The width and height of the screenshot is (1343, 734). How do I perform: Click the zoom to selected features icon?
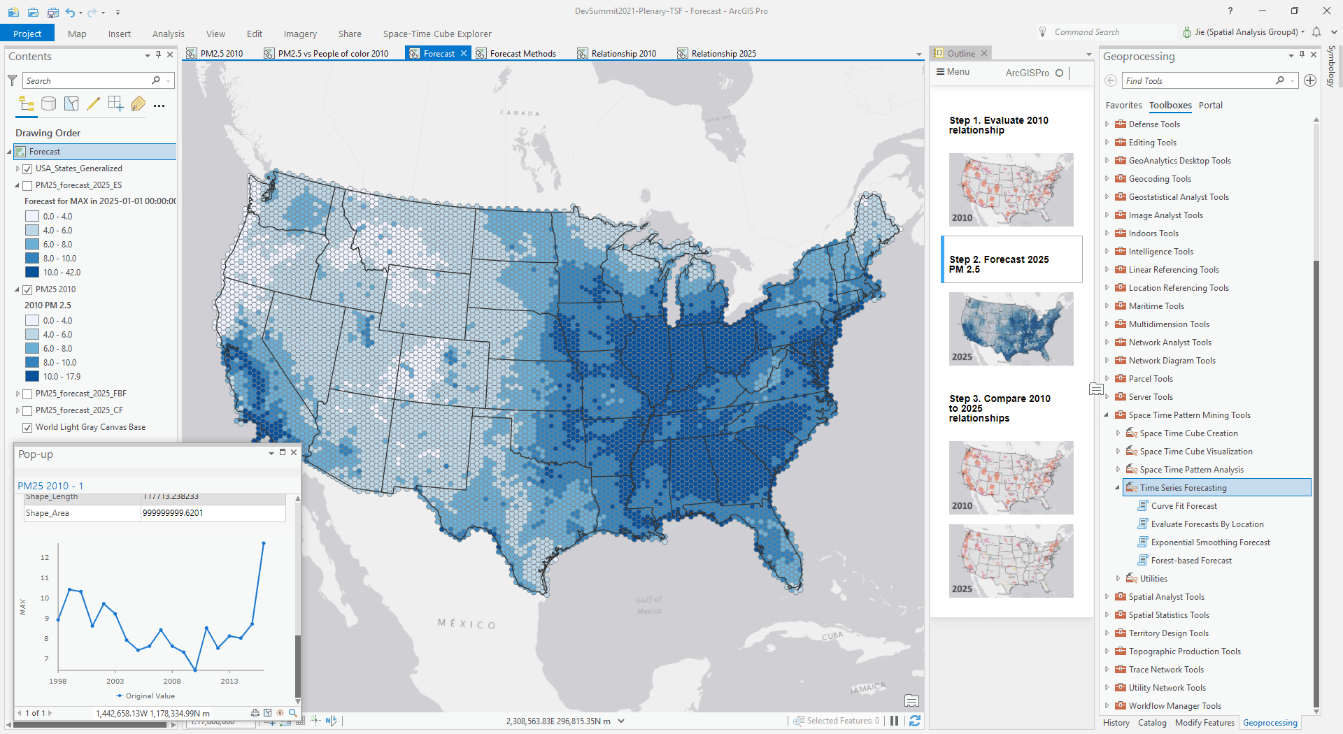[x=799, y=721]
